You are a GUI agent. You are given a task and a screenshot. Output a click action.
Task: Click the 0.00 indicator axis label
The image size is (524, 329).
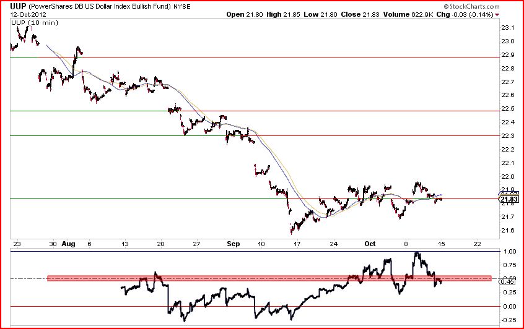click(x=509, y=306)
